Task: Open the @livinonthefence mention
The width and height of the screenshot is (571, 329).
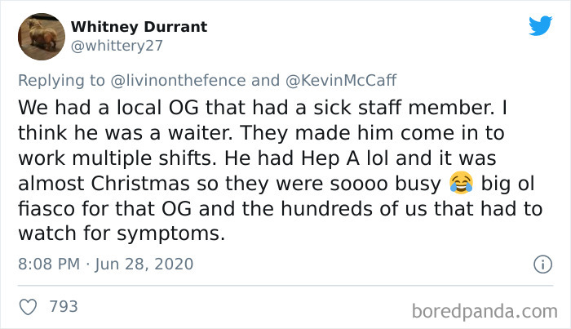Action: click(x=178, y=81)
